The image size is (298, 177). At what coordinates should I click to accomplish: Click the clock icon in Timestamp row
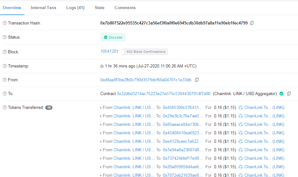pos(102,66)
